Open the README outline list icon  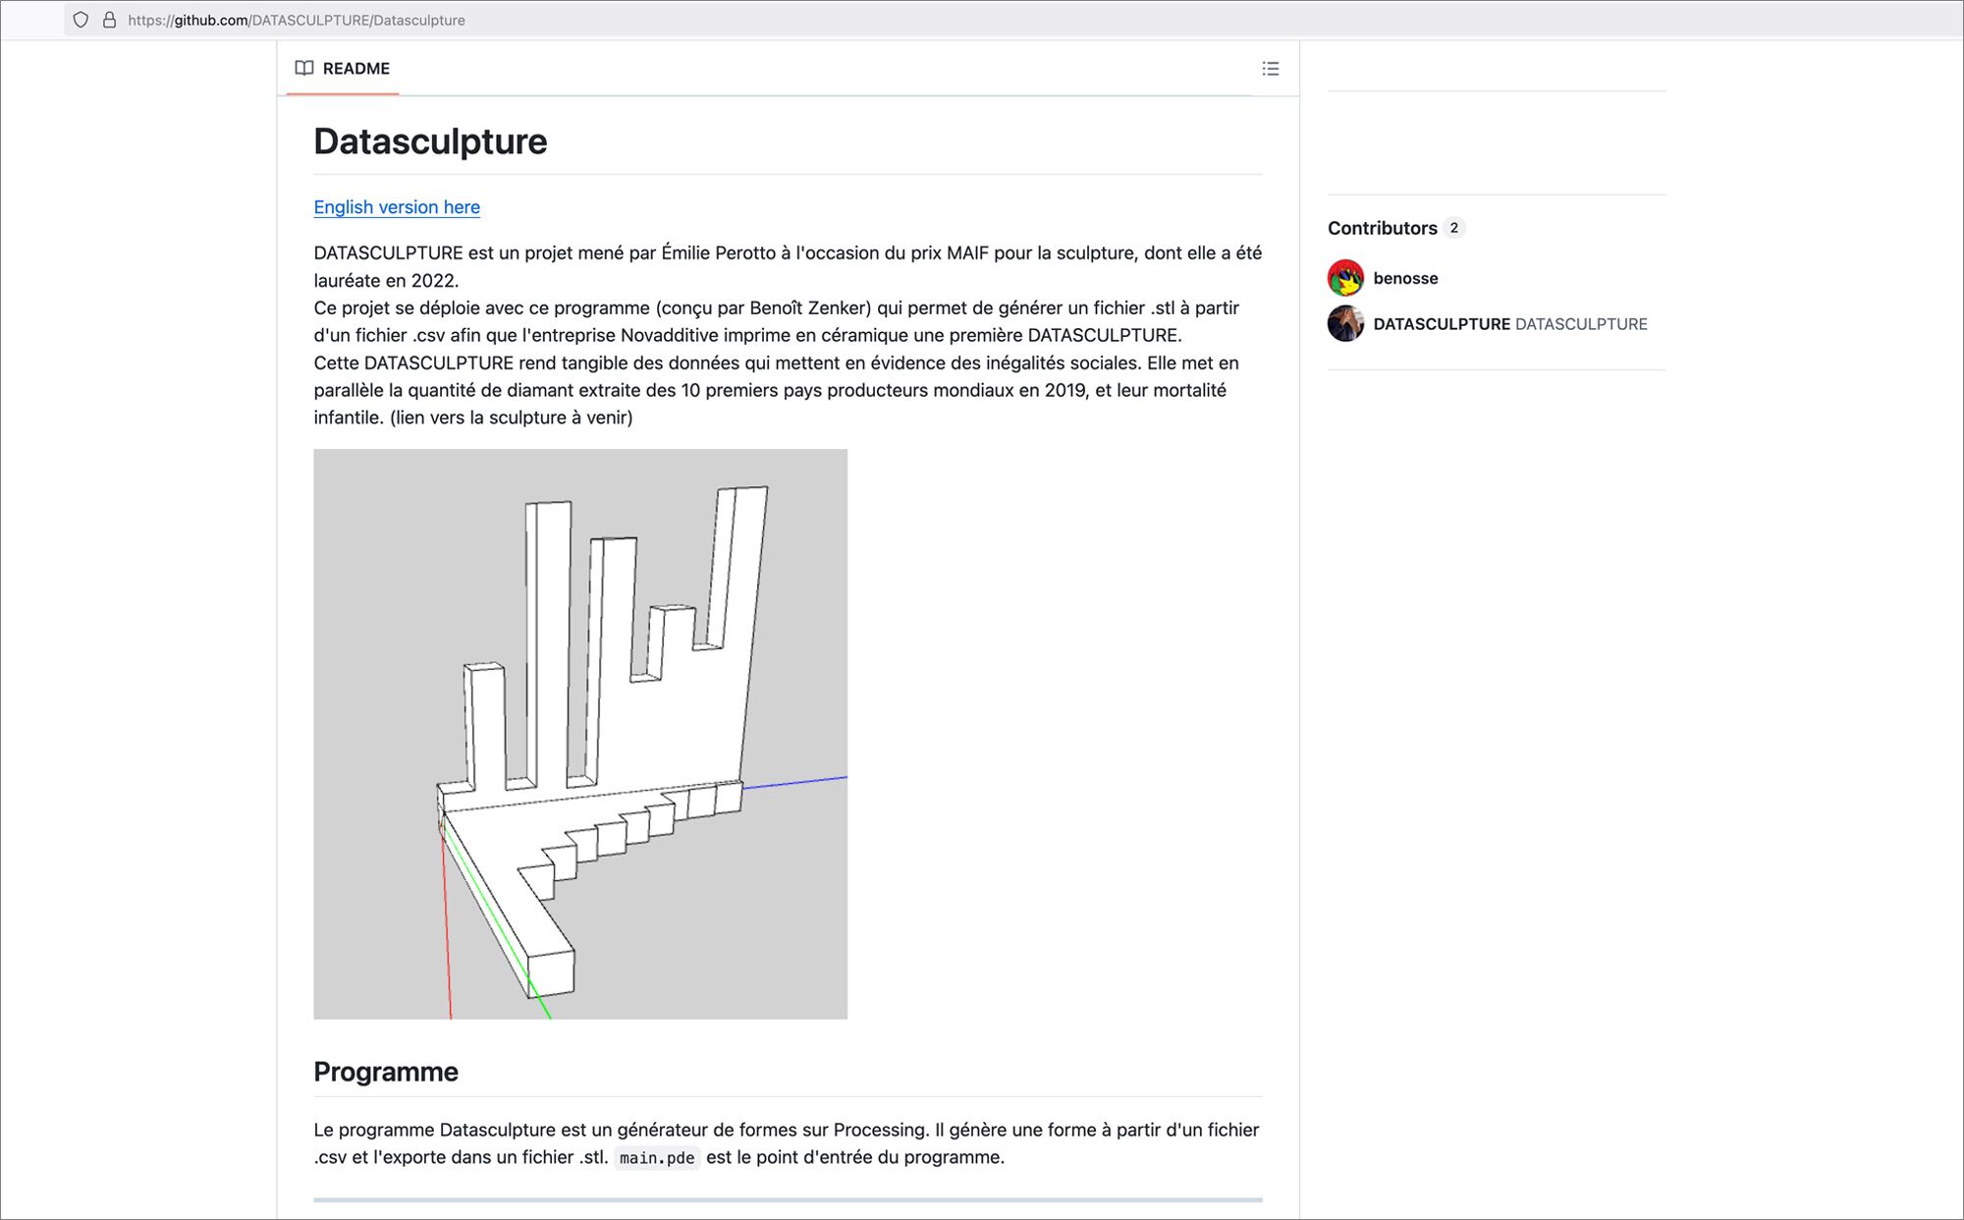[x=1270, y=69]
